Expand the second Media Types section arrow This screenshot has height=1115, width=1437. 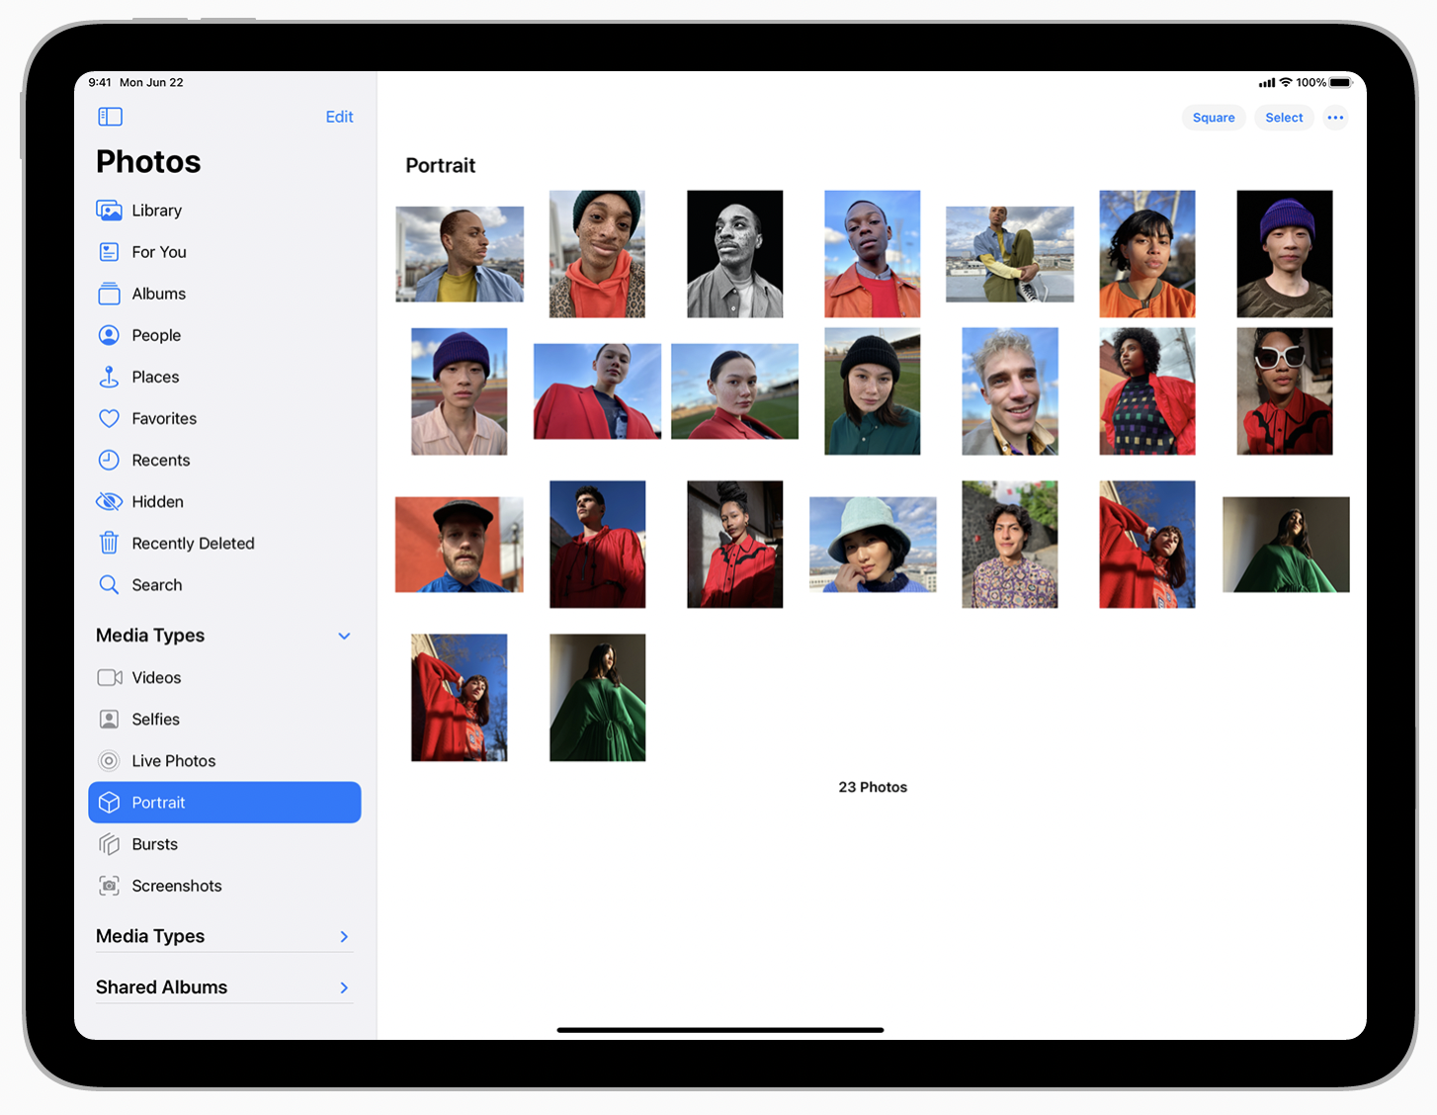tap(344, 936)
